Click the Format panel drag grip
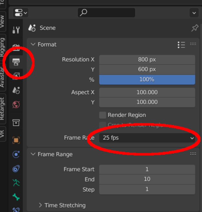 click(x=193, y=44)
